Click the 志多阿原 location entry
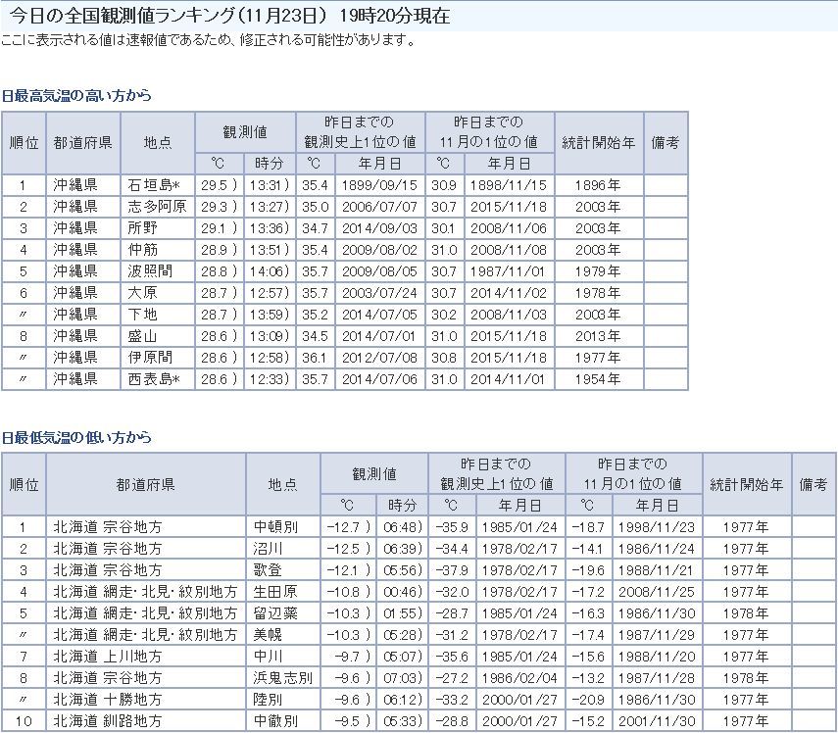 pos(157,207)
